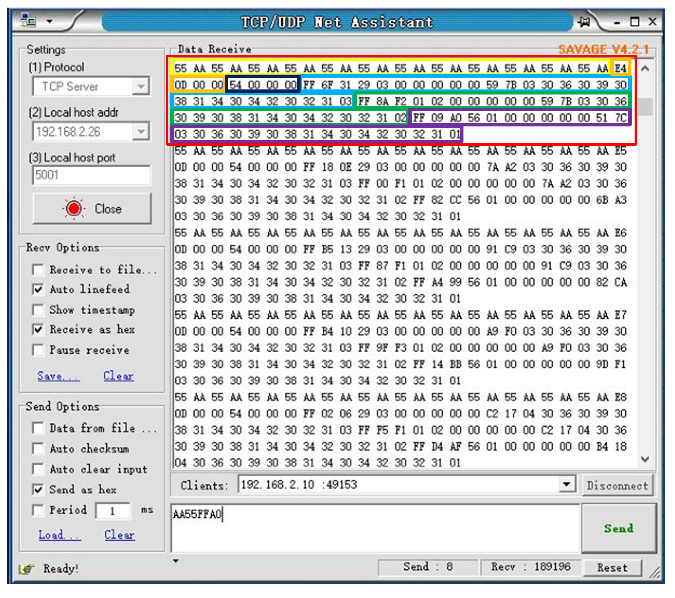Click the Ready! status text
The image size is (675, 598).
[61, 569]
